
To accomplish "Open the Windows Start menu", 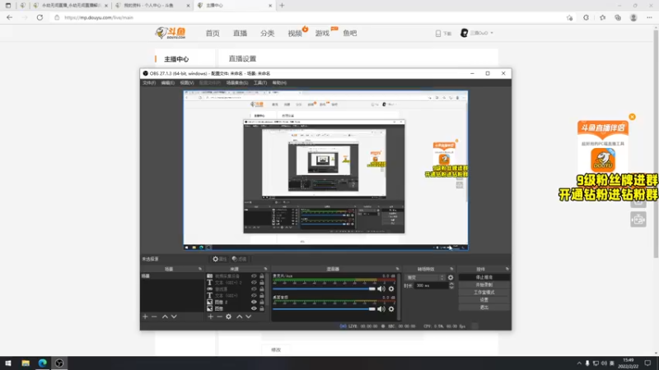I will [8, 363].
